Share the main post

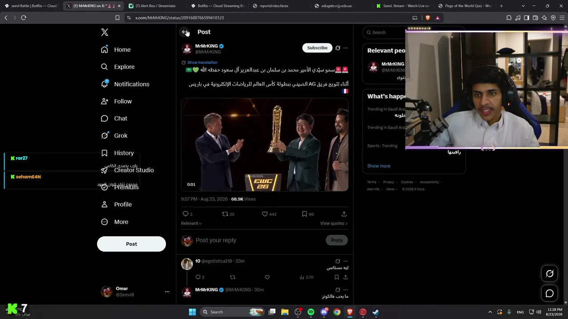(x=344, y=214)
